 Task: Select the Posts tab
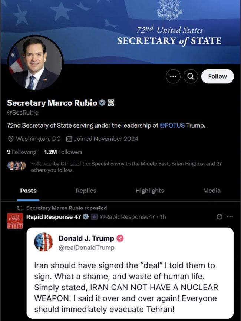click(x=28, y=191)
